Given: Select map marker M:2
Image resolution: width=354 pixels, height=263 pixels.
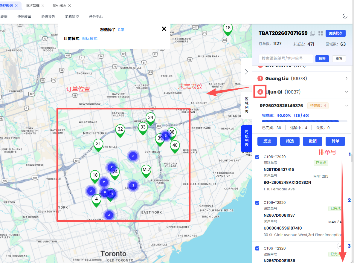Looking at the screenshot, I should 146,171.
